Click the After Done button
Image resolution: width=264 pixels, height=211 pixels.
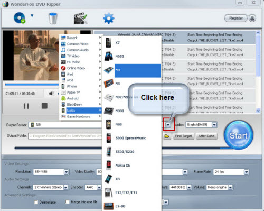pos(206,136)
